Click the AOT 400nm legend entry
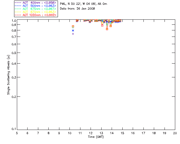 tap(35, 3)
